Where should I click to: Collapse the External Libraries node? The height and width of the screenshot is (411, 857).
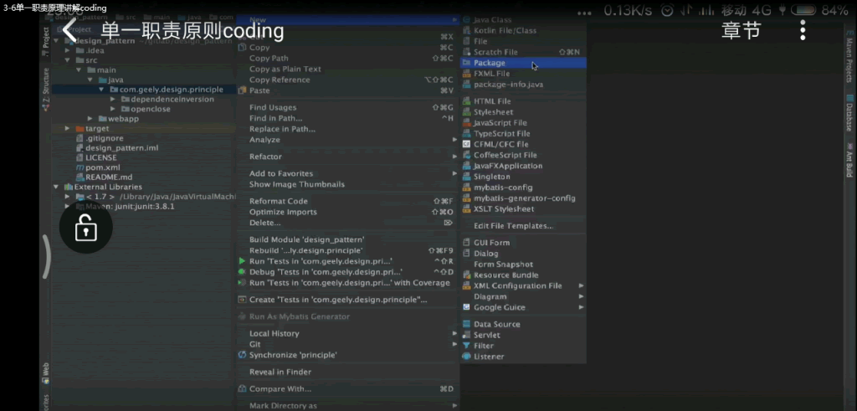point(56,187)
